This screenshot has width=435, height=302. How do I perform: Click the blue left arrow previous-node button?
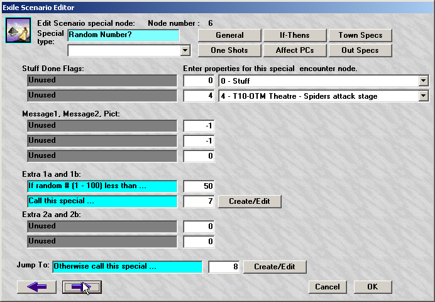[x=37, y=287]
